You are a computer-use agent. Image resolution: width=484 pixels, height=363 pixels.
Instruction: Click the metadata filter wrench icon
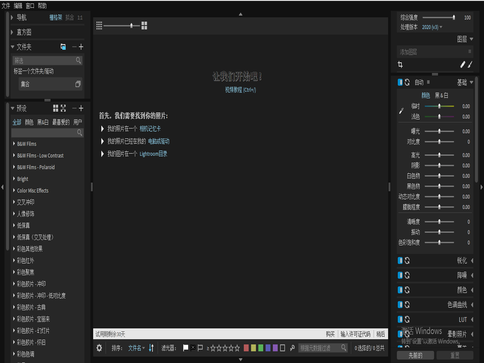click(x=292, y=348)
